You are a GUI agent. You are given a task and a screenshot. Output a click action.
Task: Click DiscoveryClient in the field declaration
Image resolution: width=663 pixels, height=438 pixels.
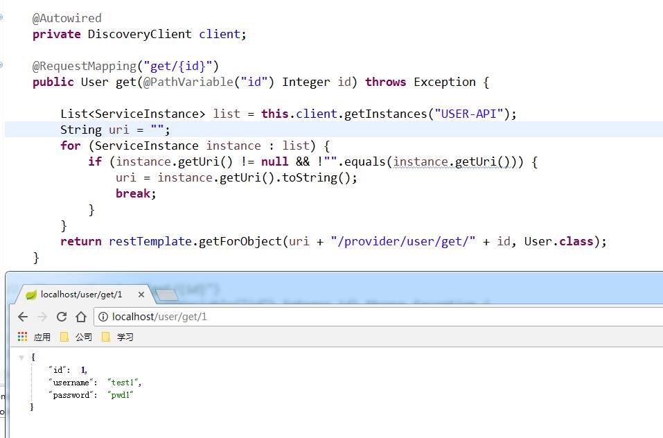[x=139, y=34]
